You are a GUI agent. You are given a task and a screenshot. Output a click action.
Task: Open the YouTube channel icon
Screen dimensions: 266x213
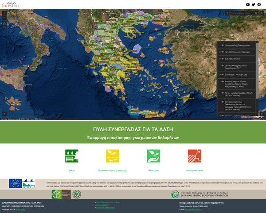click(248, 4)
